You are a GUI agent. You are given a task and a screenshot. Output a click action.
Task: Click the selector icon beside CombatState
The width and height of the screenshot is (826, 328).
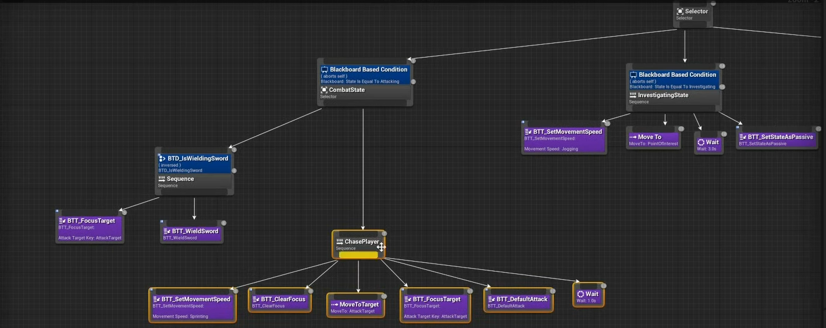324,90
